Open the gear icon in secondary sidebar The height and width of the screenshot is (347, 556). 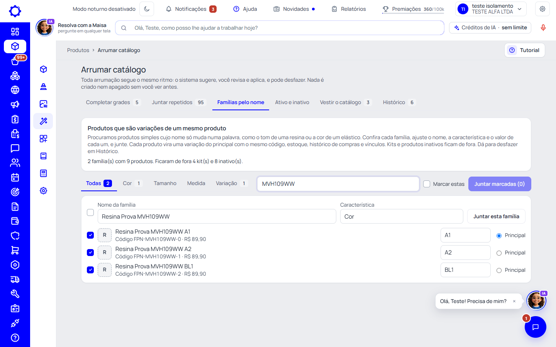(43, 191)
